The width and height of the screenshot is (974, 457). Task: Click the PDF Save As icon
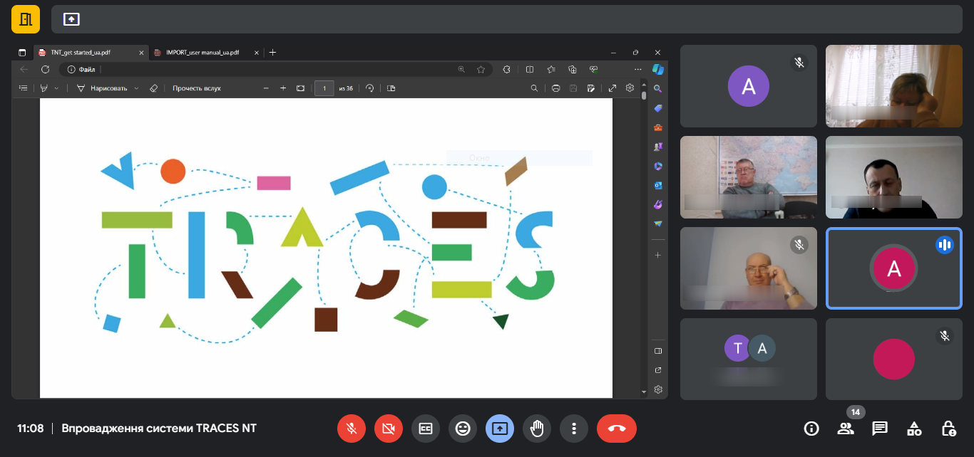[x=590, y=88]
